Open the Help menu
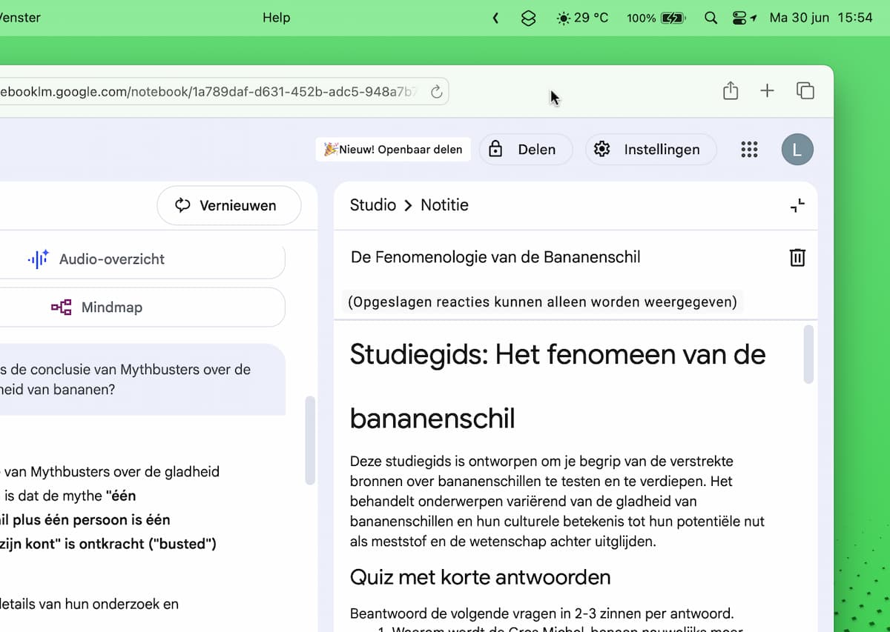The width and height of the screenshot is (890, 632). pyautogui.click(x=276, y=18)
